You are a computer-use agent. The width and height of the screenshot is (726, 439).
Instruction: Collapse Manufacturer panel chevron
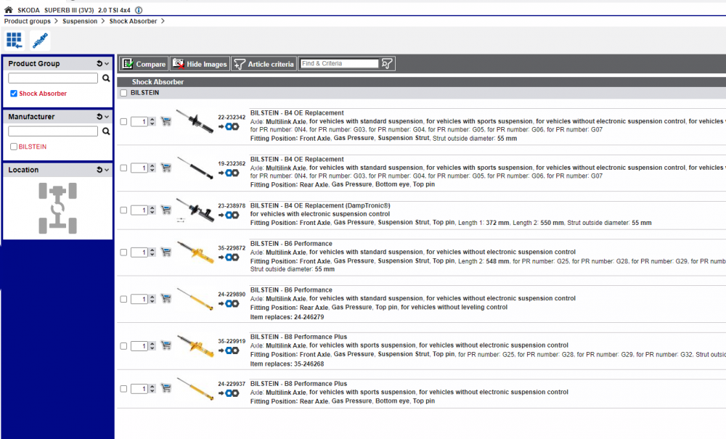pos(107,117)
